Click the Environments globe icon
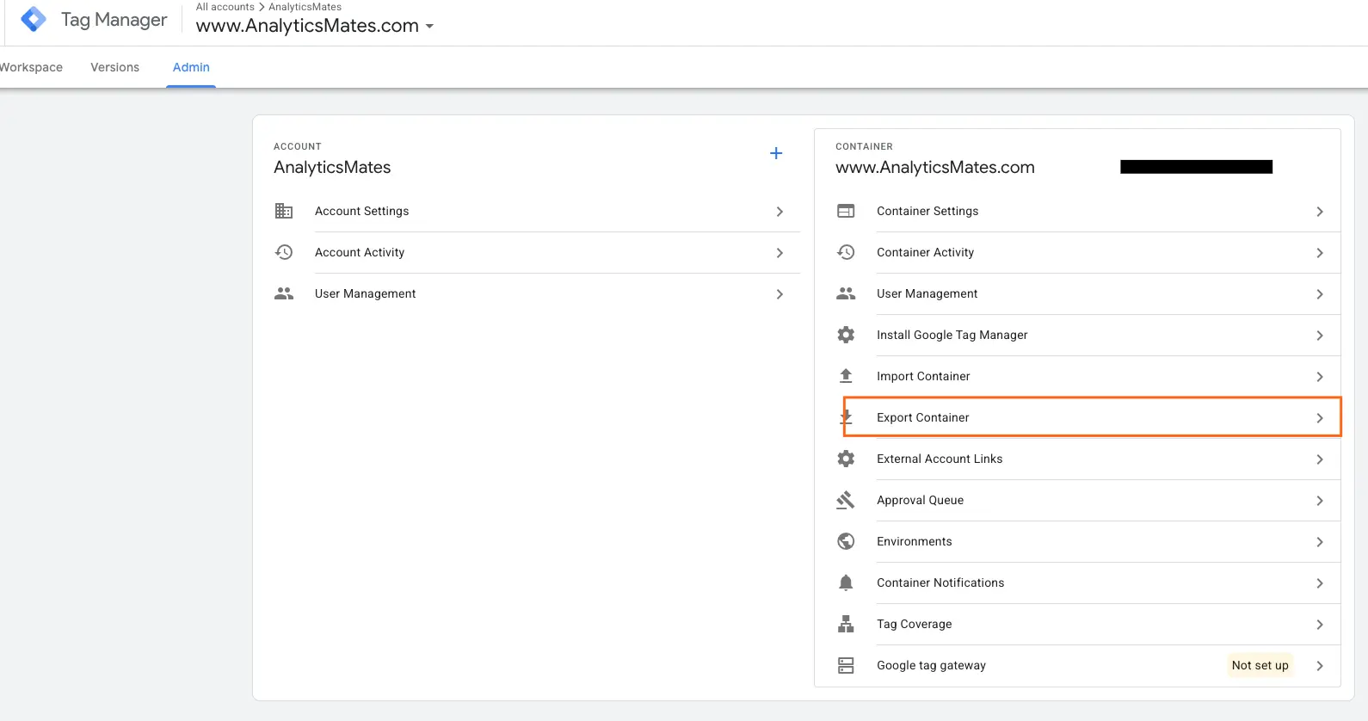This screenshot has height=721, width=1368. click(x=846, y=541)
